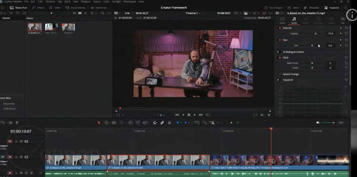Click Quick Export
Image resolution: width=357 pixels, height=177 pixels.
click(273, 8)
